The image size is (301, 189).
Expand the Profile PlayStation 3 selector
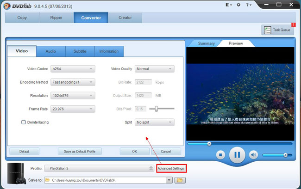pyautogui.click(x=99, y=168)
